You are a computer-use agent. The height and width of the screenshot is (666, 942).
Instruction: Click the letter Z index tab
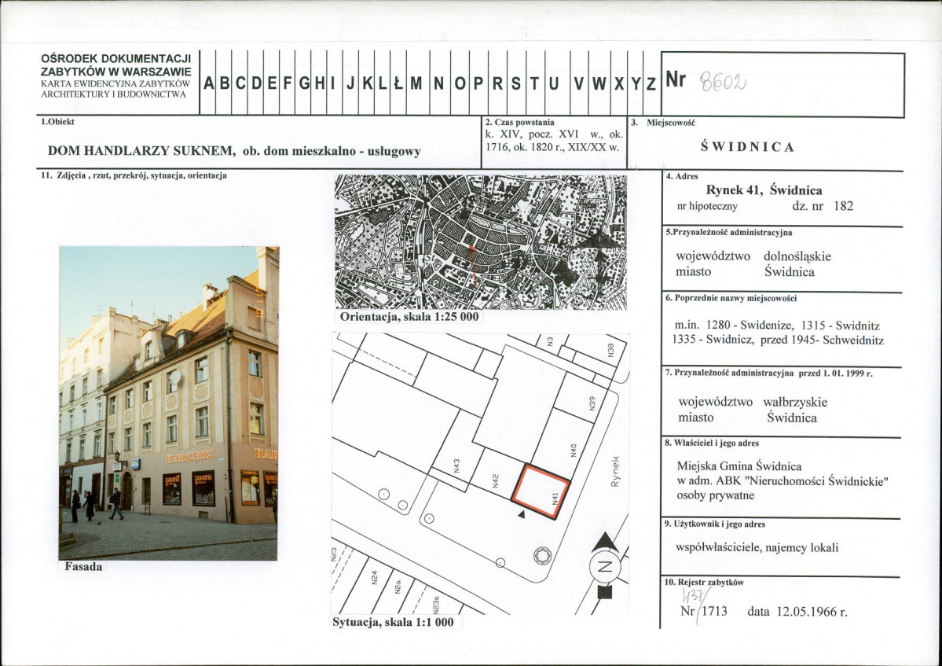651,81
